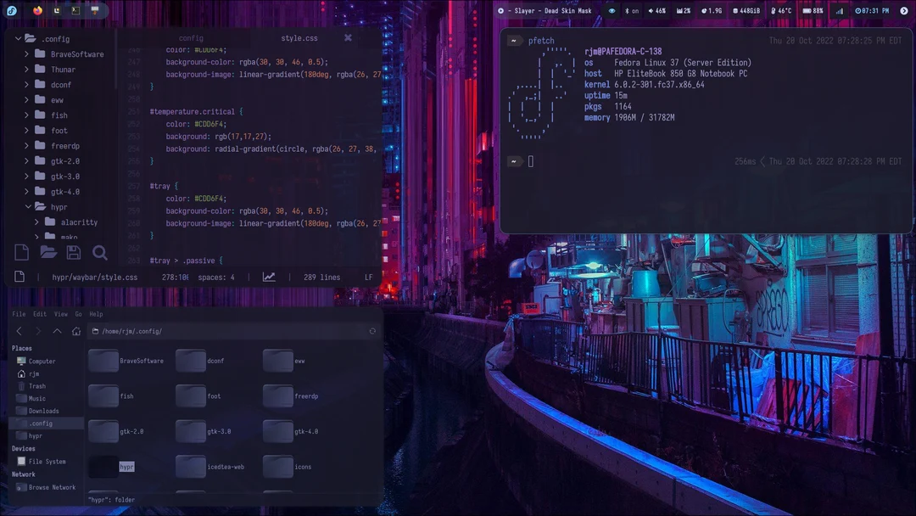Open search with the magnifier icon

point(100,252)
